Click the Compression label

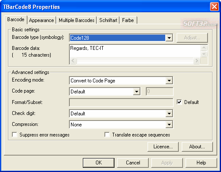(25, 124)
